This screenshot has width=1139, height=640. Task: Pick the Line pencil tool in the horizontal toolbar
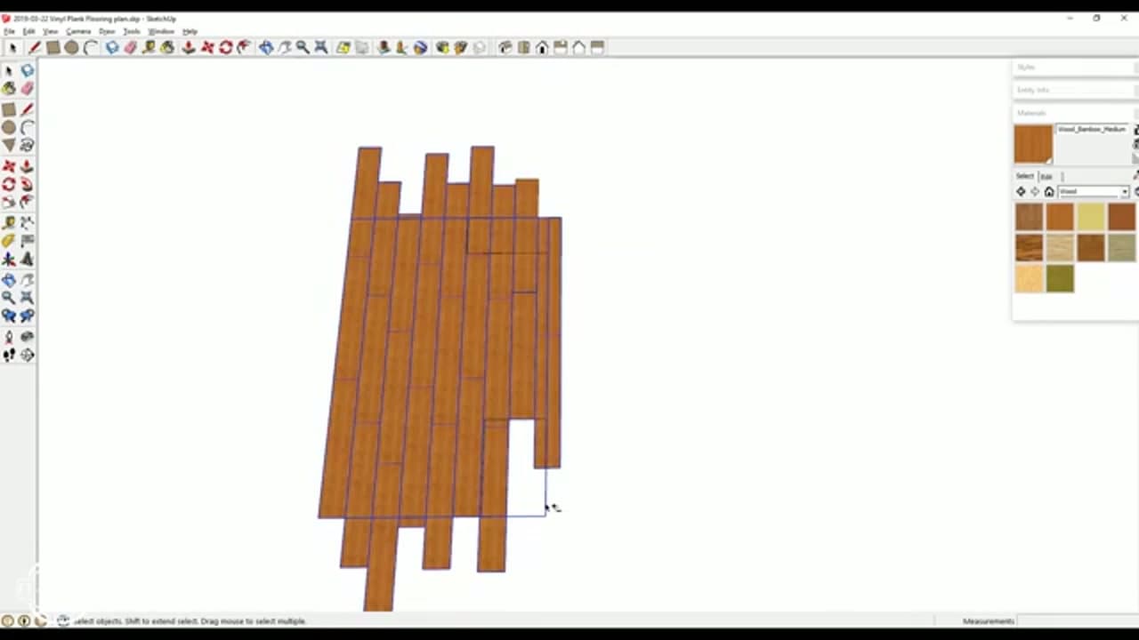(x=34, y=48)
